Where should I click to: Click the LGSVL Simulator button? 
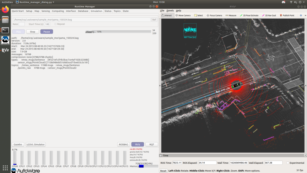point(36,144)
